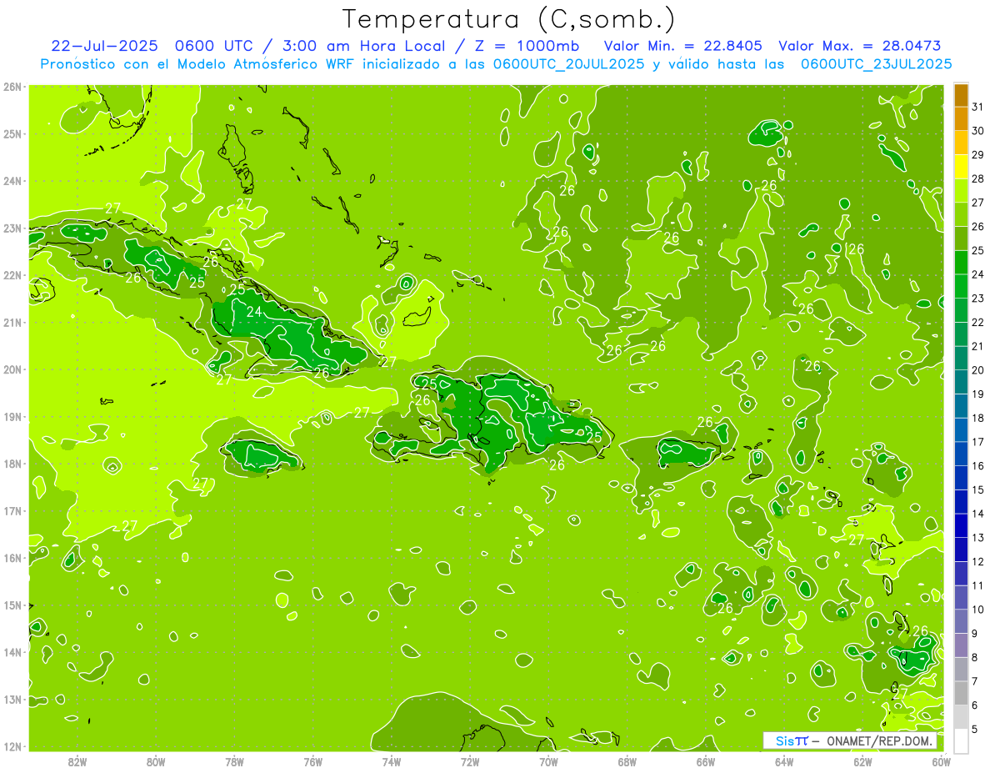The image size is (1000, 773).
Task: Click the 68W longitude axis label
Action: (627, 761)
